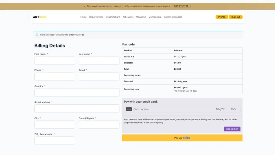The width and height of the screenshot is (275, 155).
Task: Open the Home menu item
Action: tap(83, 17)
